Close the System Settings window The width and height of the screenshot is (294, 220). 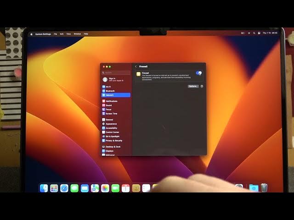(104, 66)
